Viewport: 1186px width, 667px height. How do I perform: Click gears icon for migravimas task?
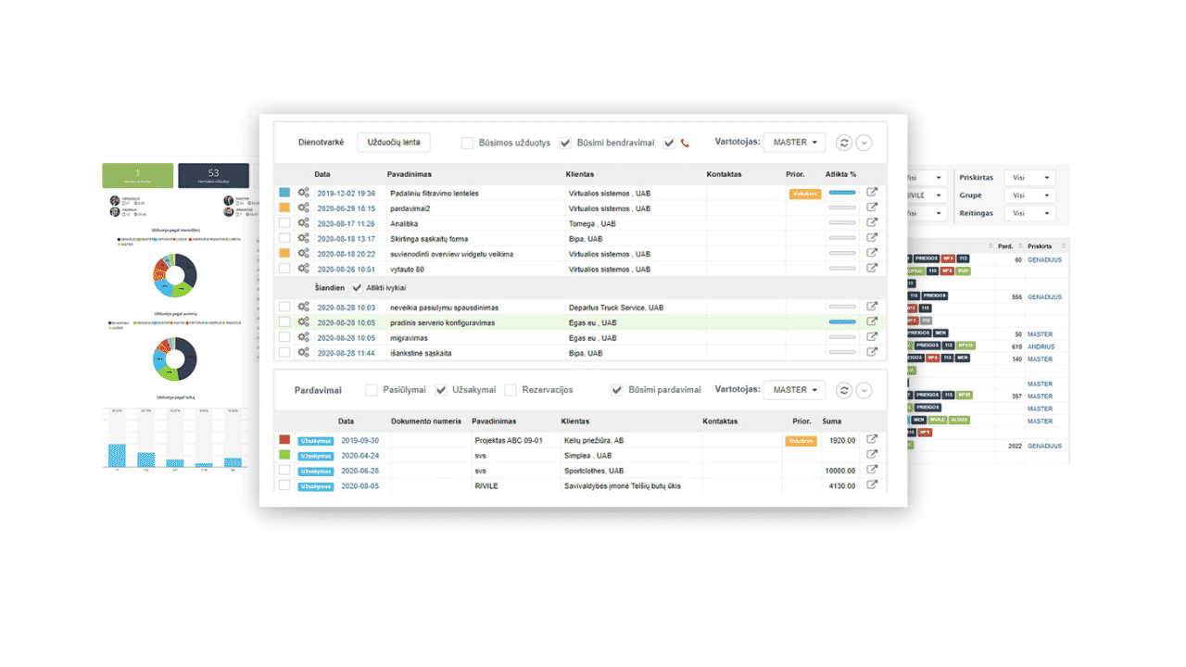(303, 337)
